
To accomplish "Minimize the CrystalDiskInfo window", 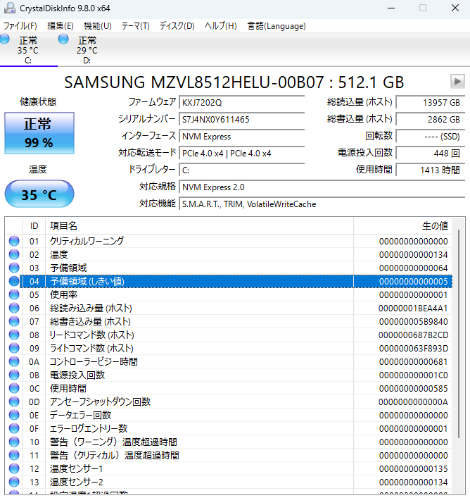I will 391,8.
